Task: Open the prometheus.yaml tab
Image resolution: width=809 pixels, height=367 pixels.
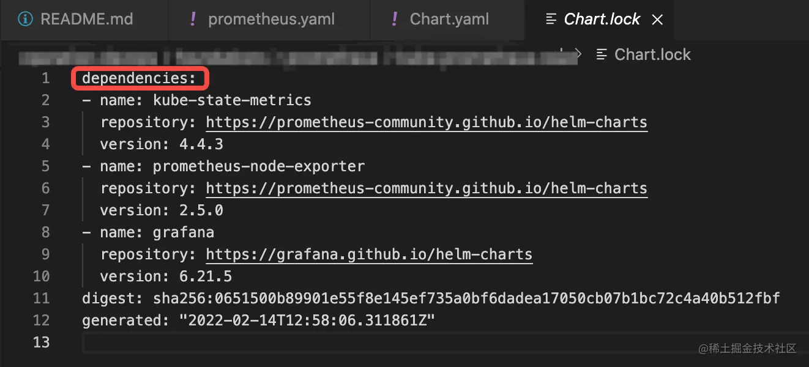Action: 271,20
